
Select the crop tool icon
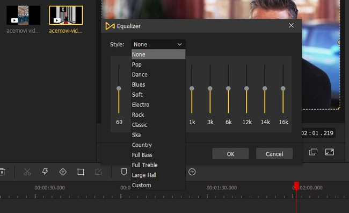[81, 172]
